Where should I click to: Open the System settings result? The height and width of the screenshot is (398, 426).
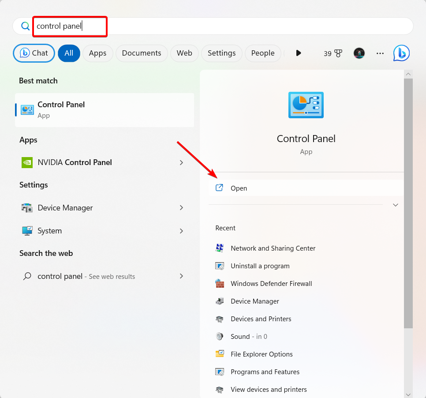[105, 231]
